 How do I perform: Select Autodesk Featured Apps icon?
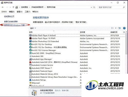click(x=30, y=71)
